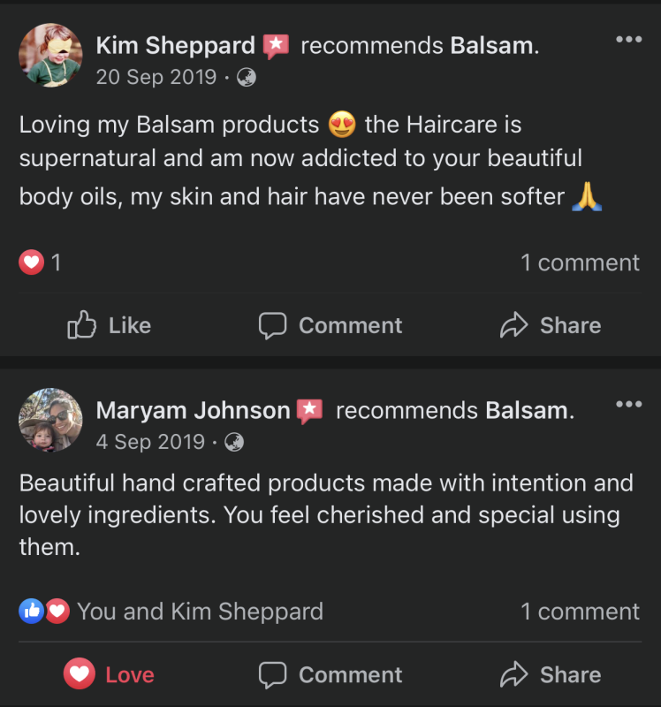This screenshot has height=707, width=661.
Task: Click the heart reaction icon on Kim's post
Action: pyautogui.click(x=32, y=262)
